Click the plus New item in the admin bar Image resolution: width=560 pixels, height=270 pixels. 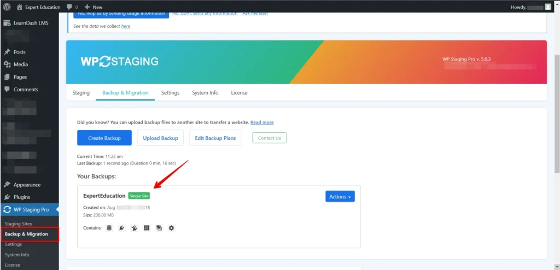(x=94, y=7)
